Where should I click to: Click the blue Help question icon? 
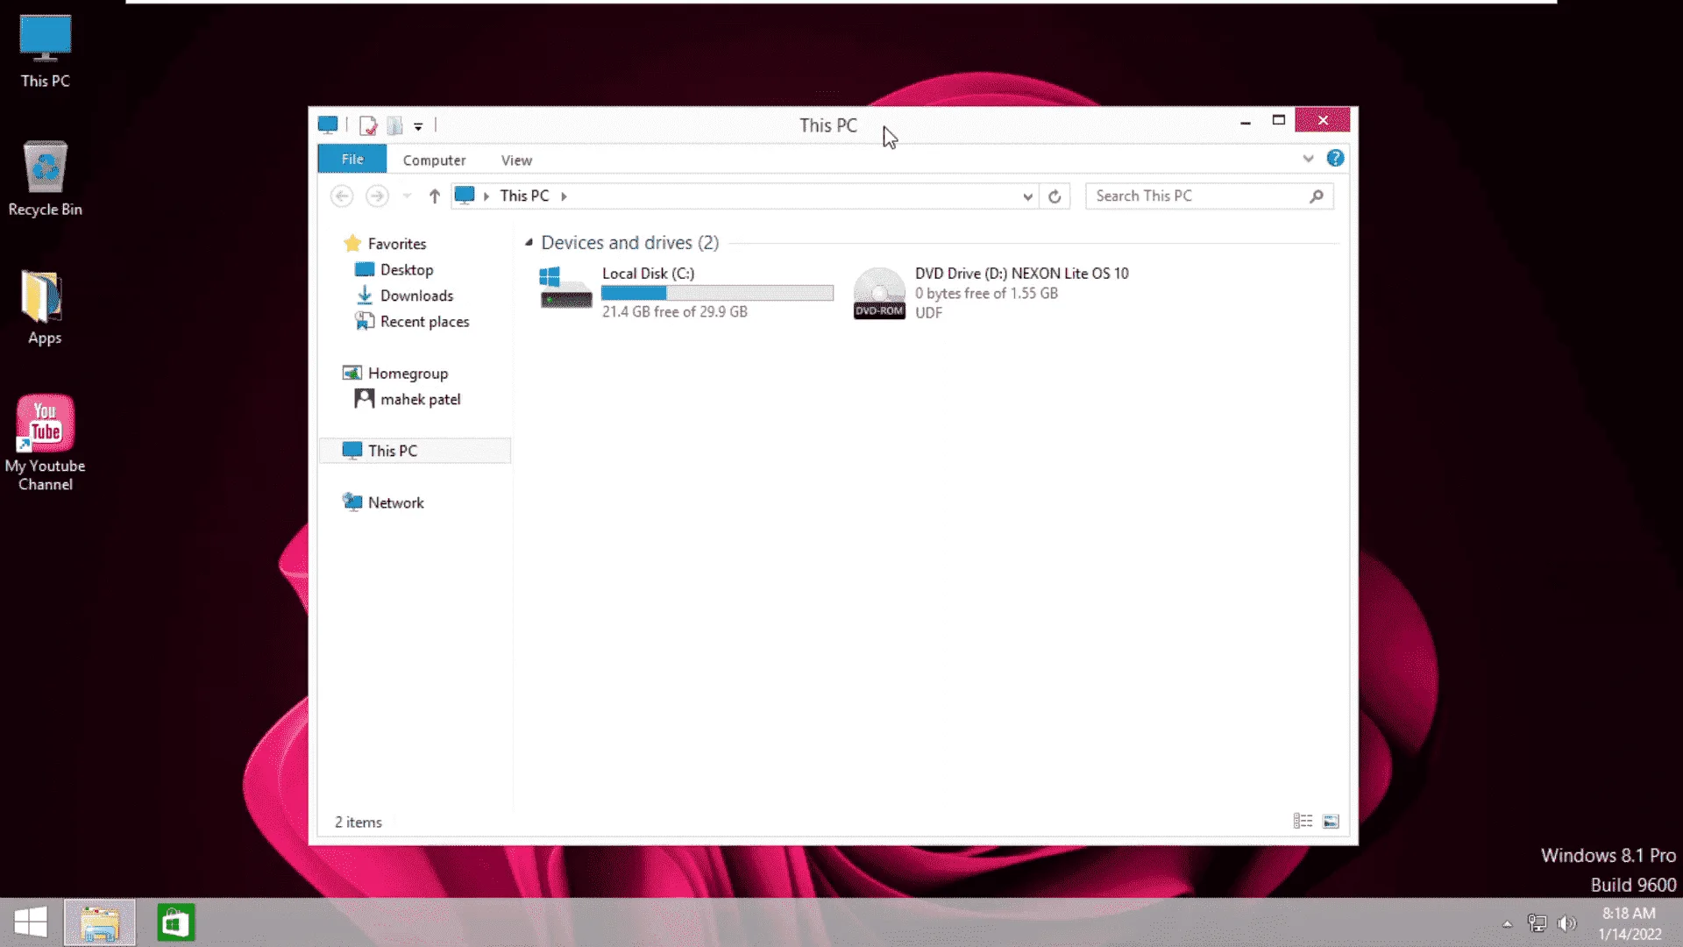click(1335, 158)
